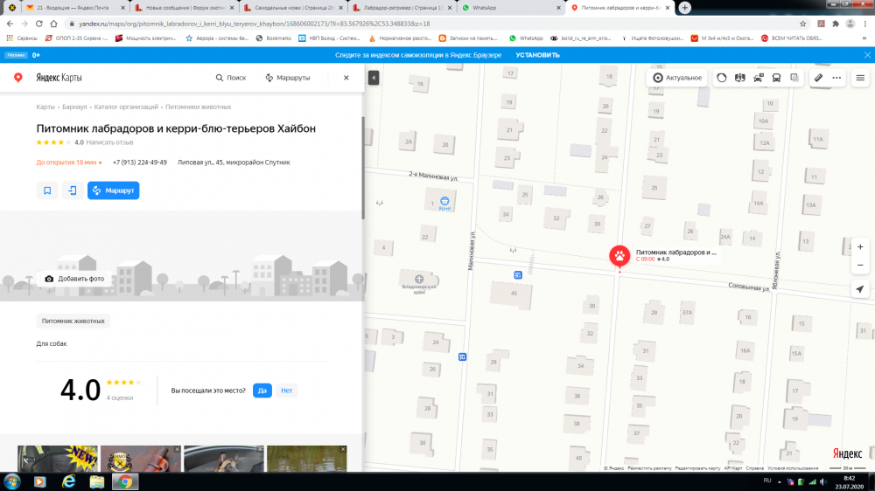Viewport: 875px width, 491px height.
Task: Click the Добавить фото photo area
Action: [x=74, y=279]
